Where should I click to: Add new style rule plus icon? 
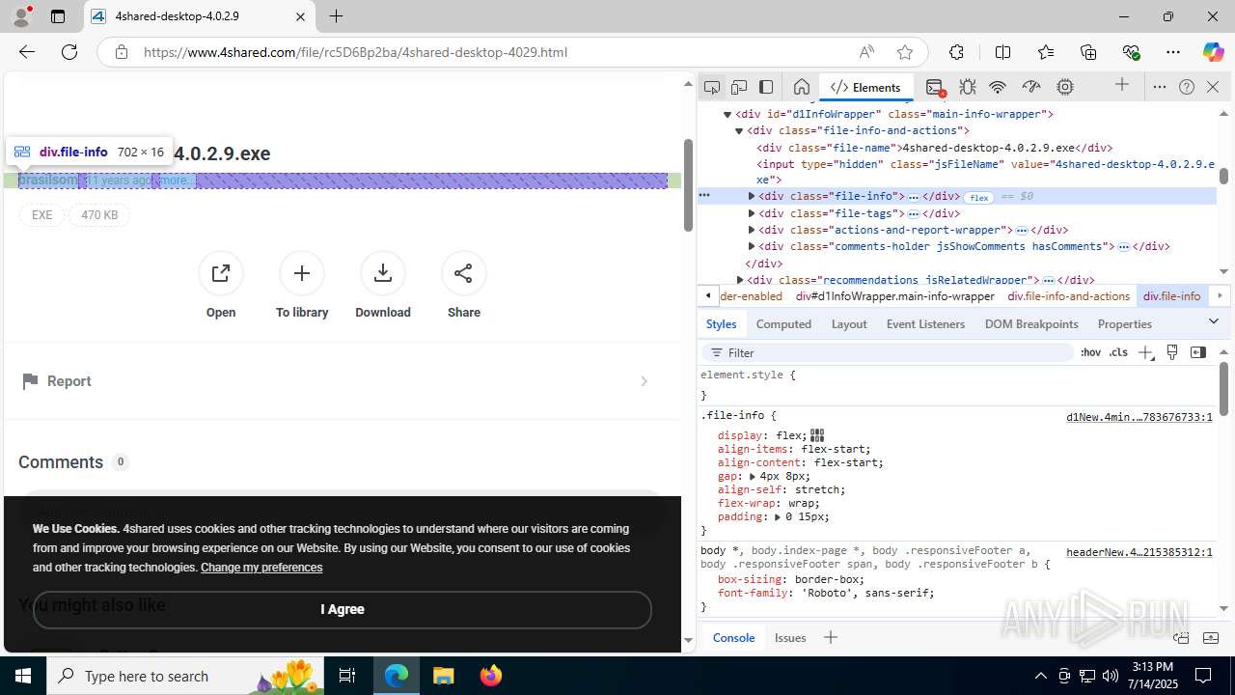click(1145, 353)
